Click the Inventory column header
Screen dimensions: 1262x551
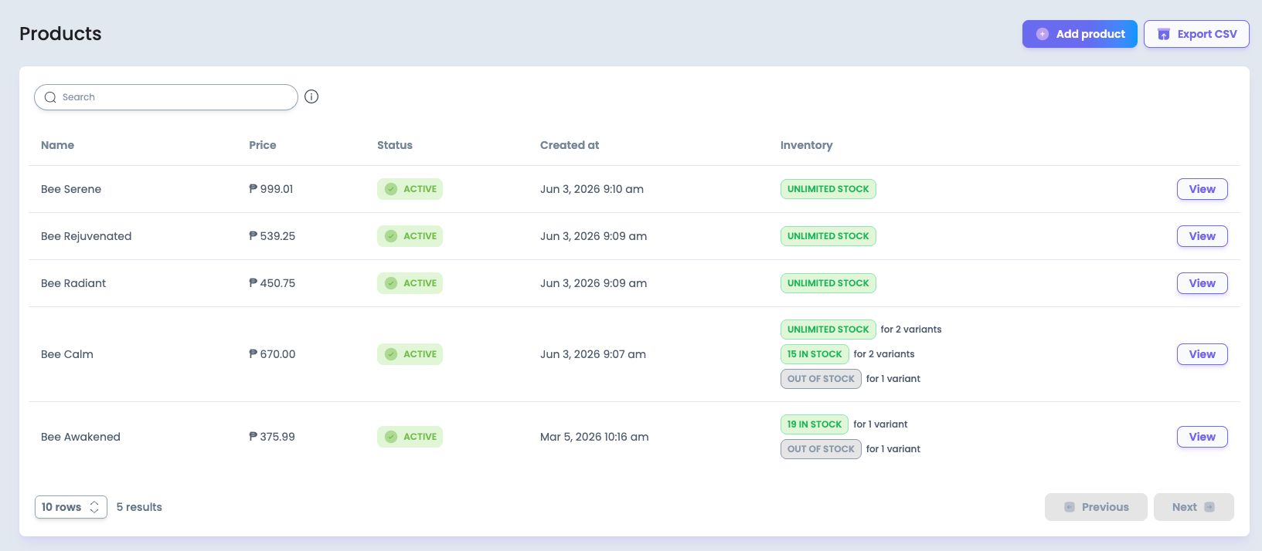pyautogui.click(x=806, y=145)
